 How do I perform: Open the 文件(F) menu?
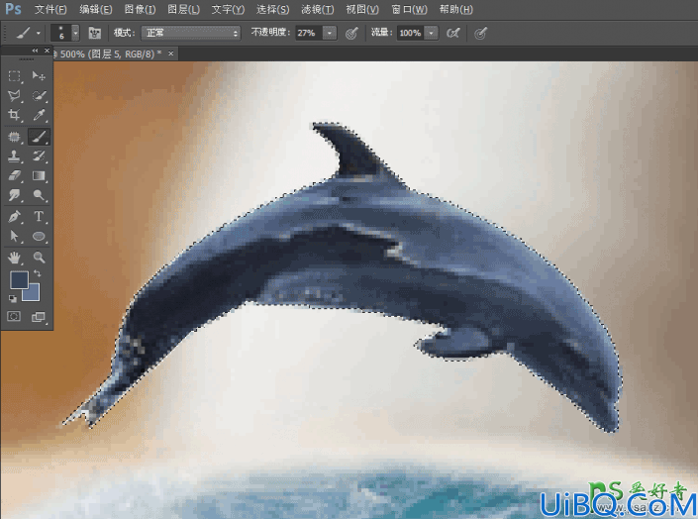click(50, 9)
